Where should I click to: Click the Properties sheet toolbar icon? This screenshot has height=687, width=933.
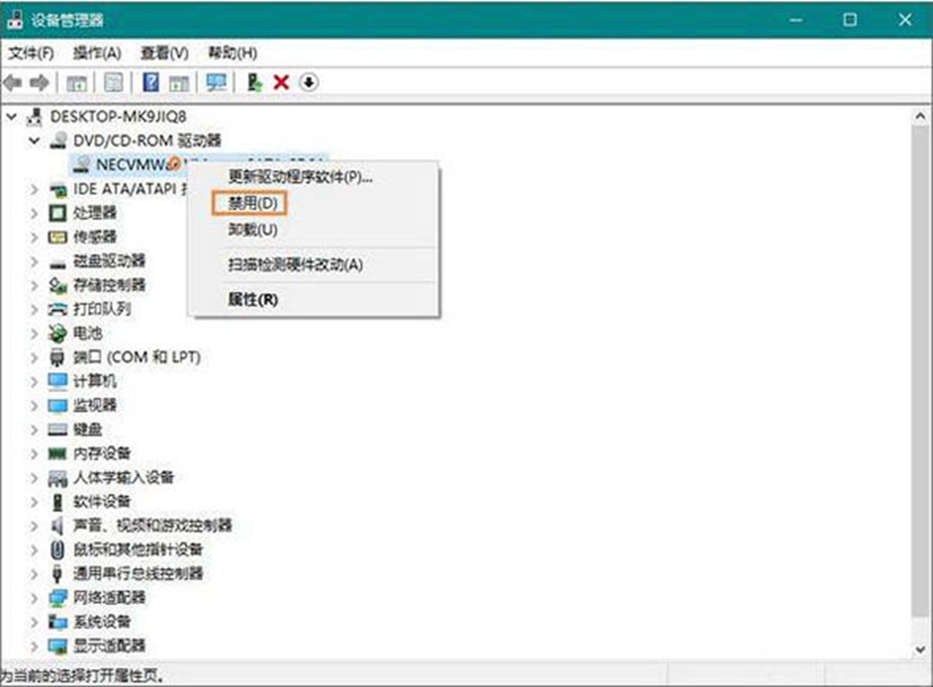pyautogui.click(x=113, y=83)
